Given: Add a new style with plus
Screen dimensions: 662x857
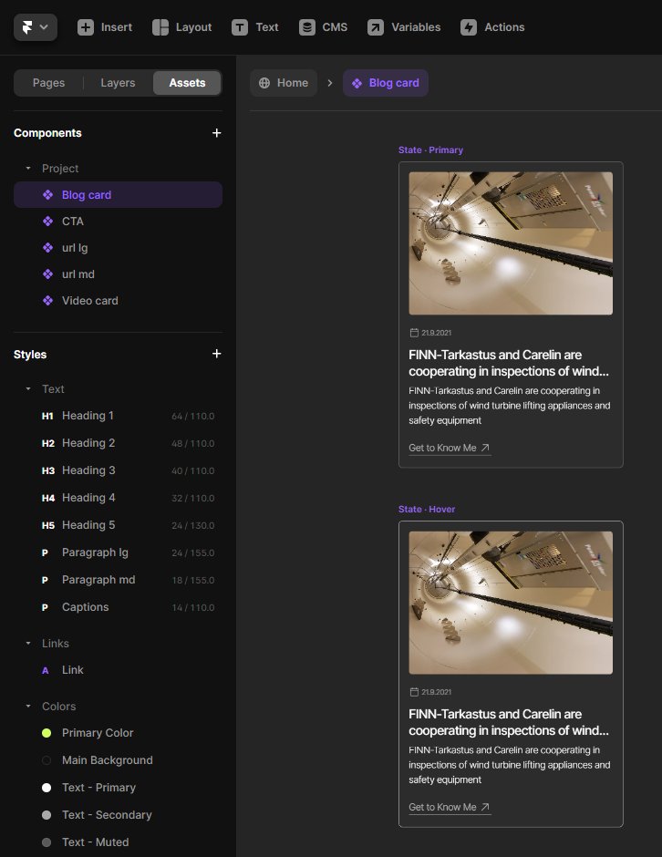Looking at the screenshot, I should (216, 354).
